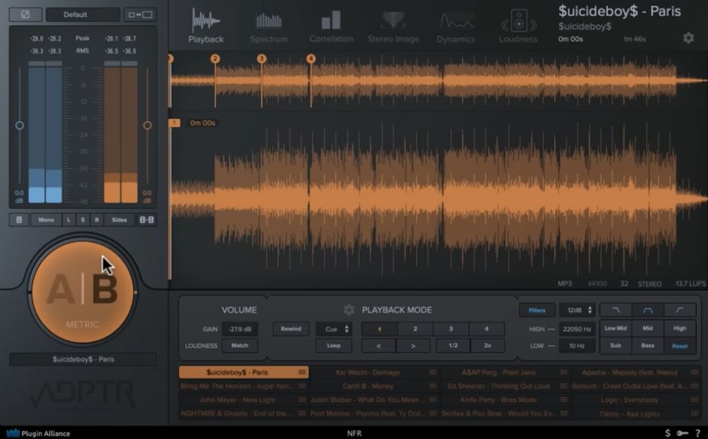708x439 pixels.
Task: Open the menu icon on $uicideboy$ - Paris slot
Action: coord(302,372)
